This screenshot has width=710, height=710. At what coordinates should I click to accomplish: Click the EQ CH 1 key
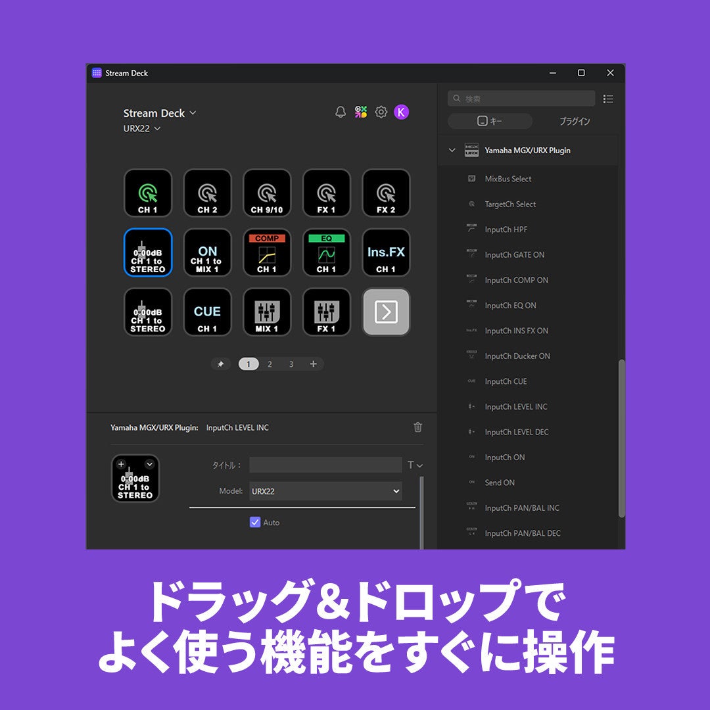pos(327,252)
